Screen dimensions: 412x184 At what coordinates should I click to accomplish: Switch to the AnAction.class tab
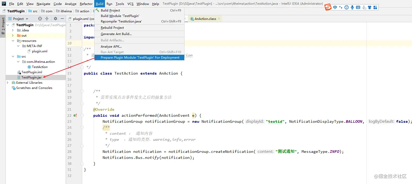(205, 19)
